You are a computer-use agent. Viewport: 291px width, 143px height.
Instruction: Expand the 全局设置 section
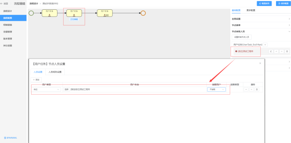coord(261,19)
